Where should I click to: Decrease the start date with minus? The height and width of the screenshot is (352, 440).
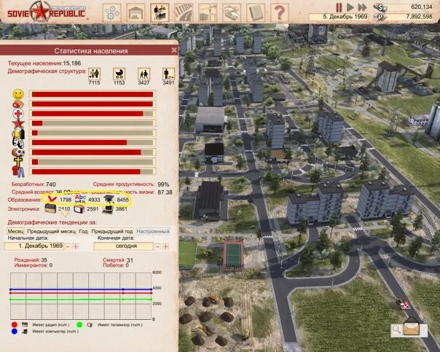click(x=68, y=247)
